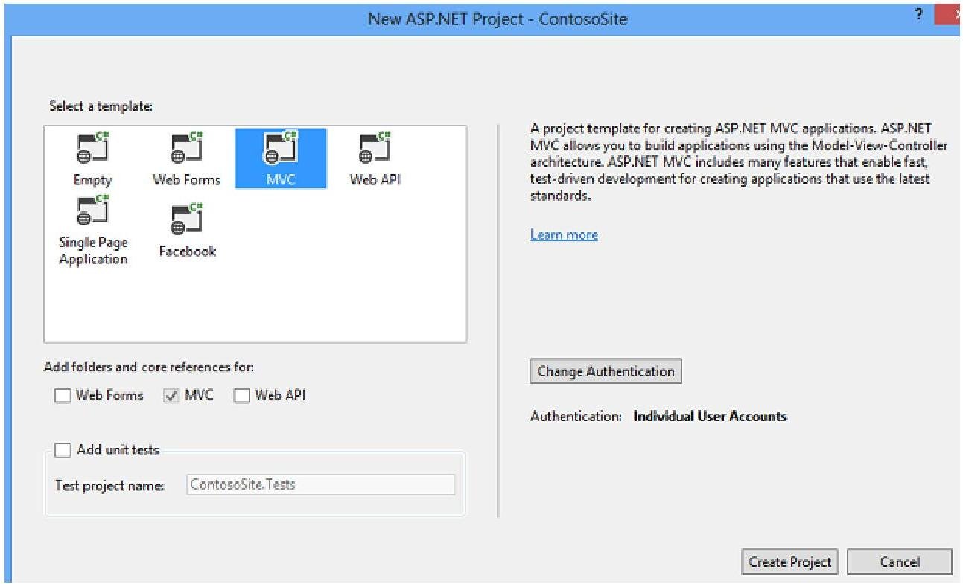This screenshot has width=963, height=584.
Task: Open the Learn more link
Action: [x=564, y=235]
